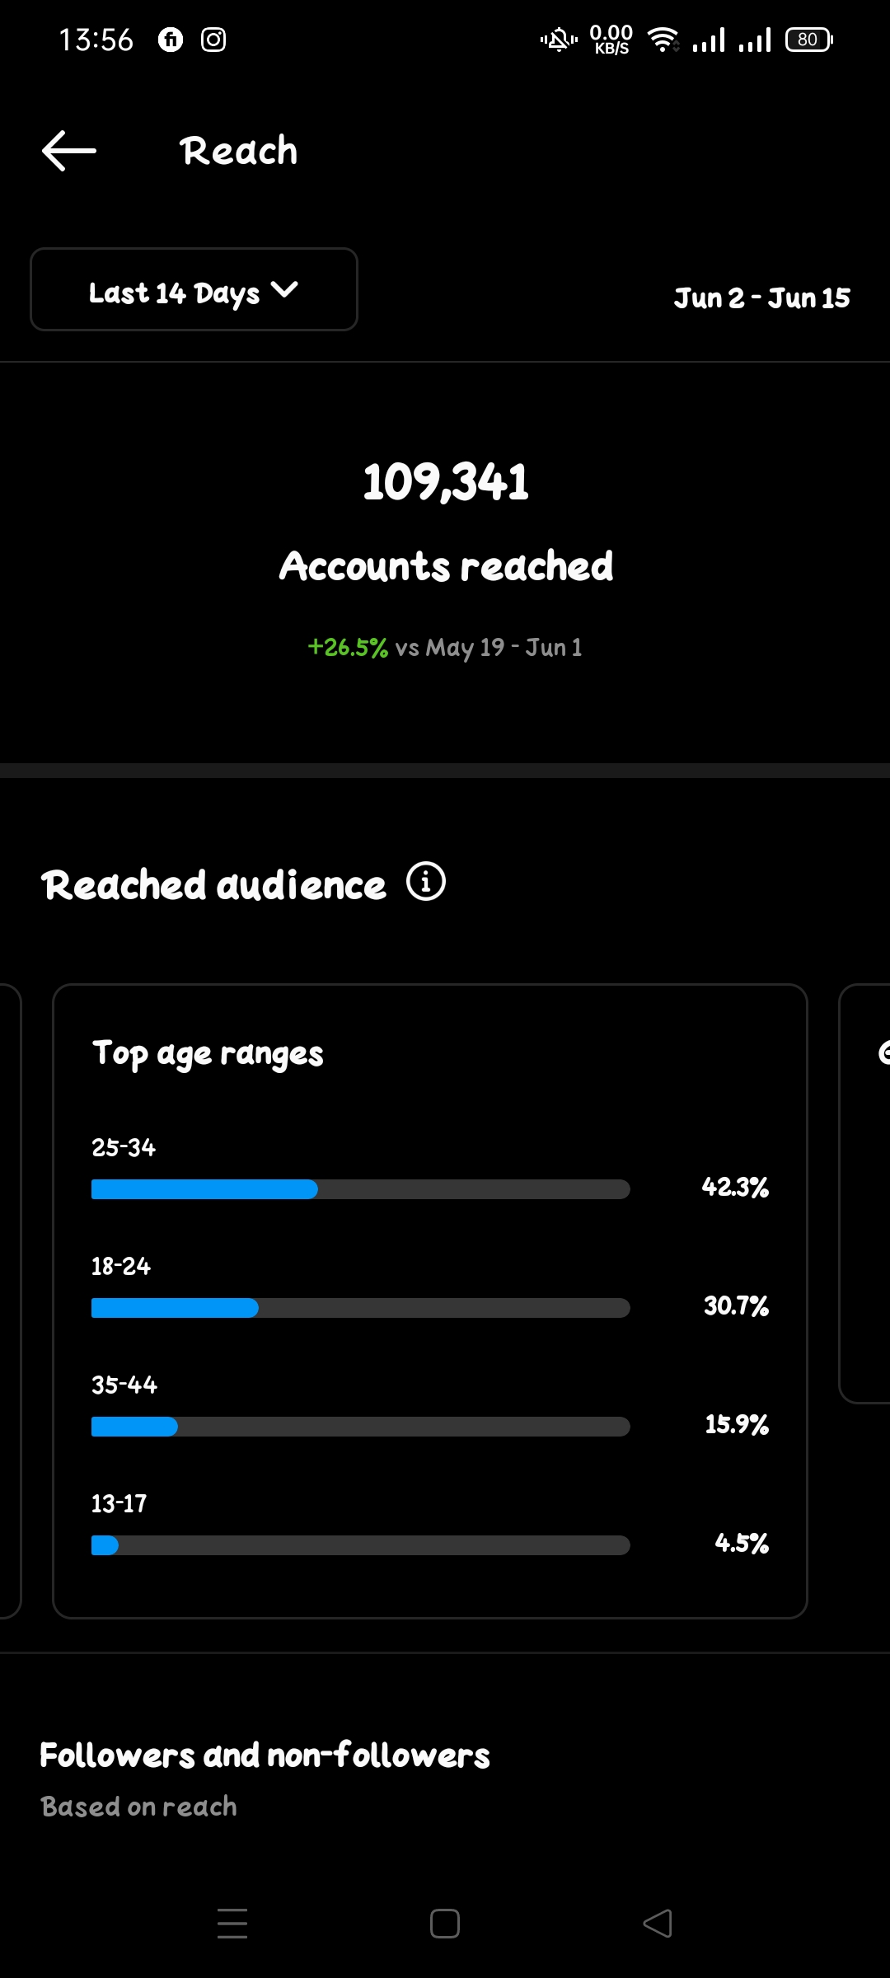Image resolution: width=890 pixels, height=1978 pixels.
Task: Tap the muted notifications bell icon
Action: [559, 40]
